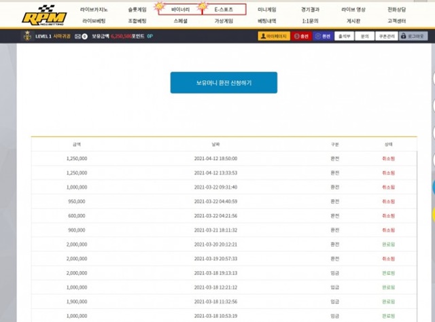Open 마이페이지 yellow button
This screenshot has height=322, width=435.
(274, 36)
